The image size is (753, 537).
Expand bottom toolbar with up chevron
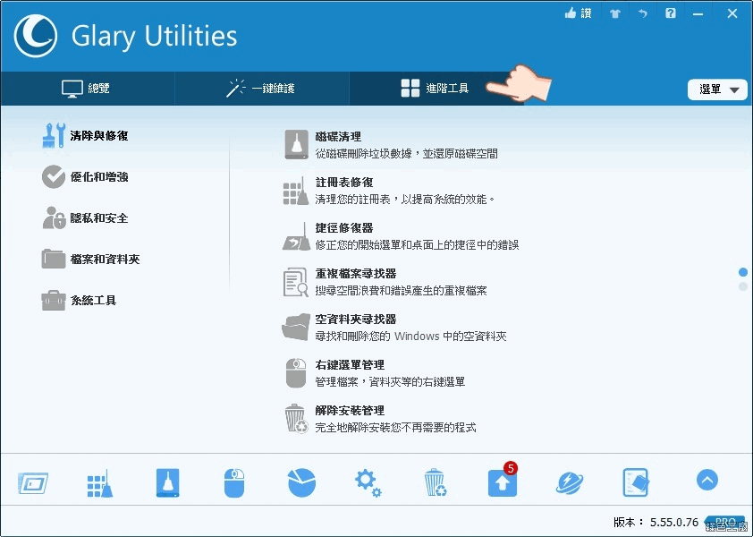tap(706, 480)
